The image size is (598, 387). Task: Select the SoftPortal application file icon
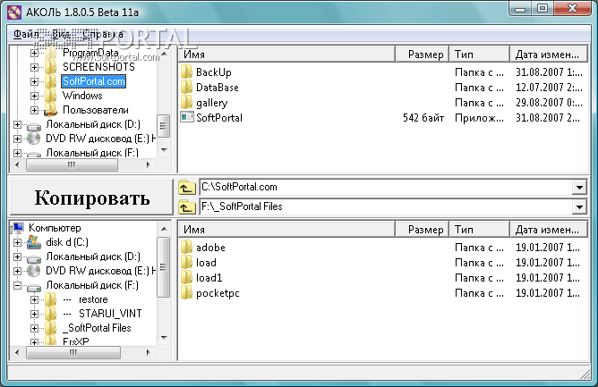coord(187,117)
